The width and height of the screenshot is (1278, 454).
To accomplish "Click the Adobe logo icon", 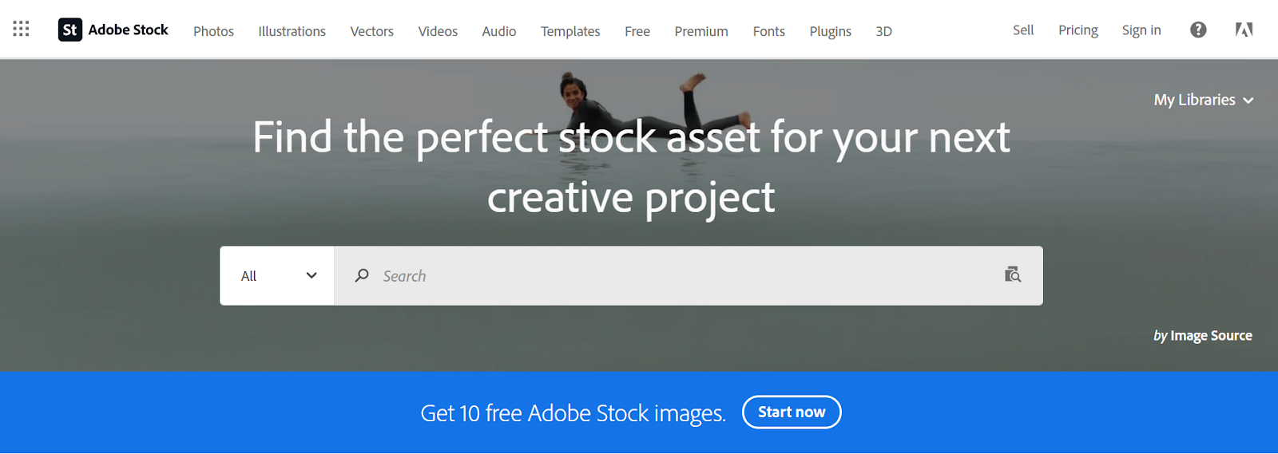I will pyautogui.click(x=1244, y=30).
